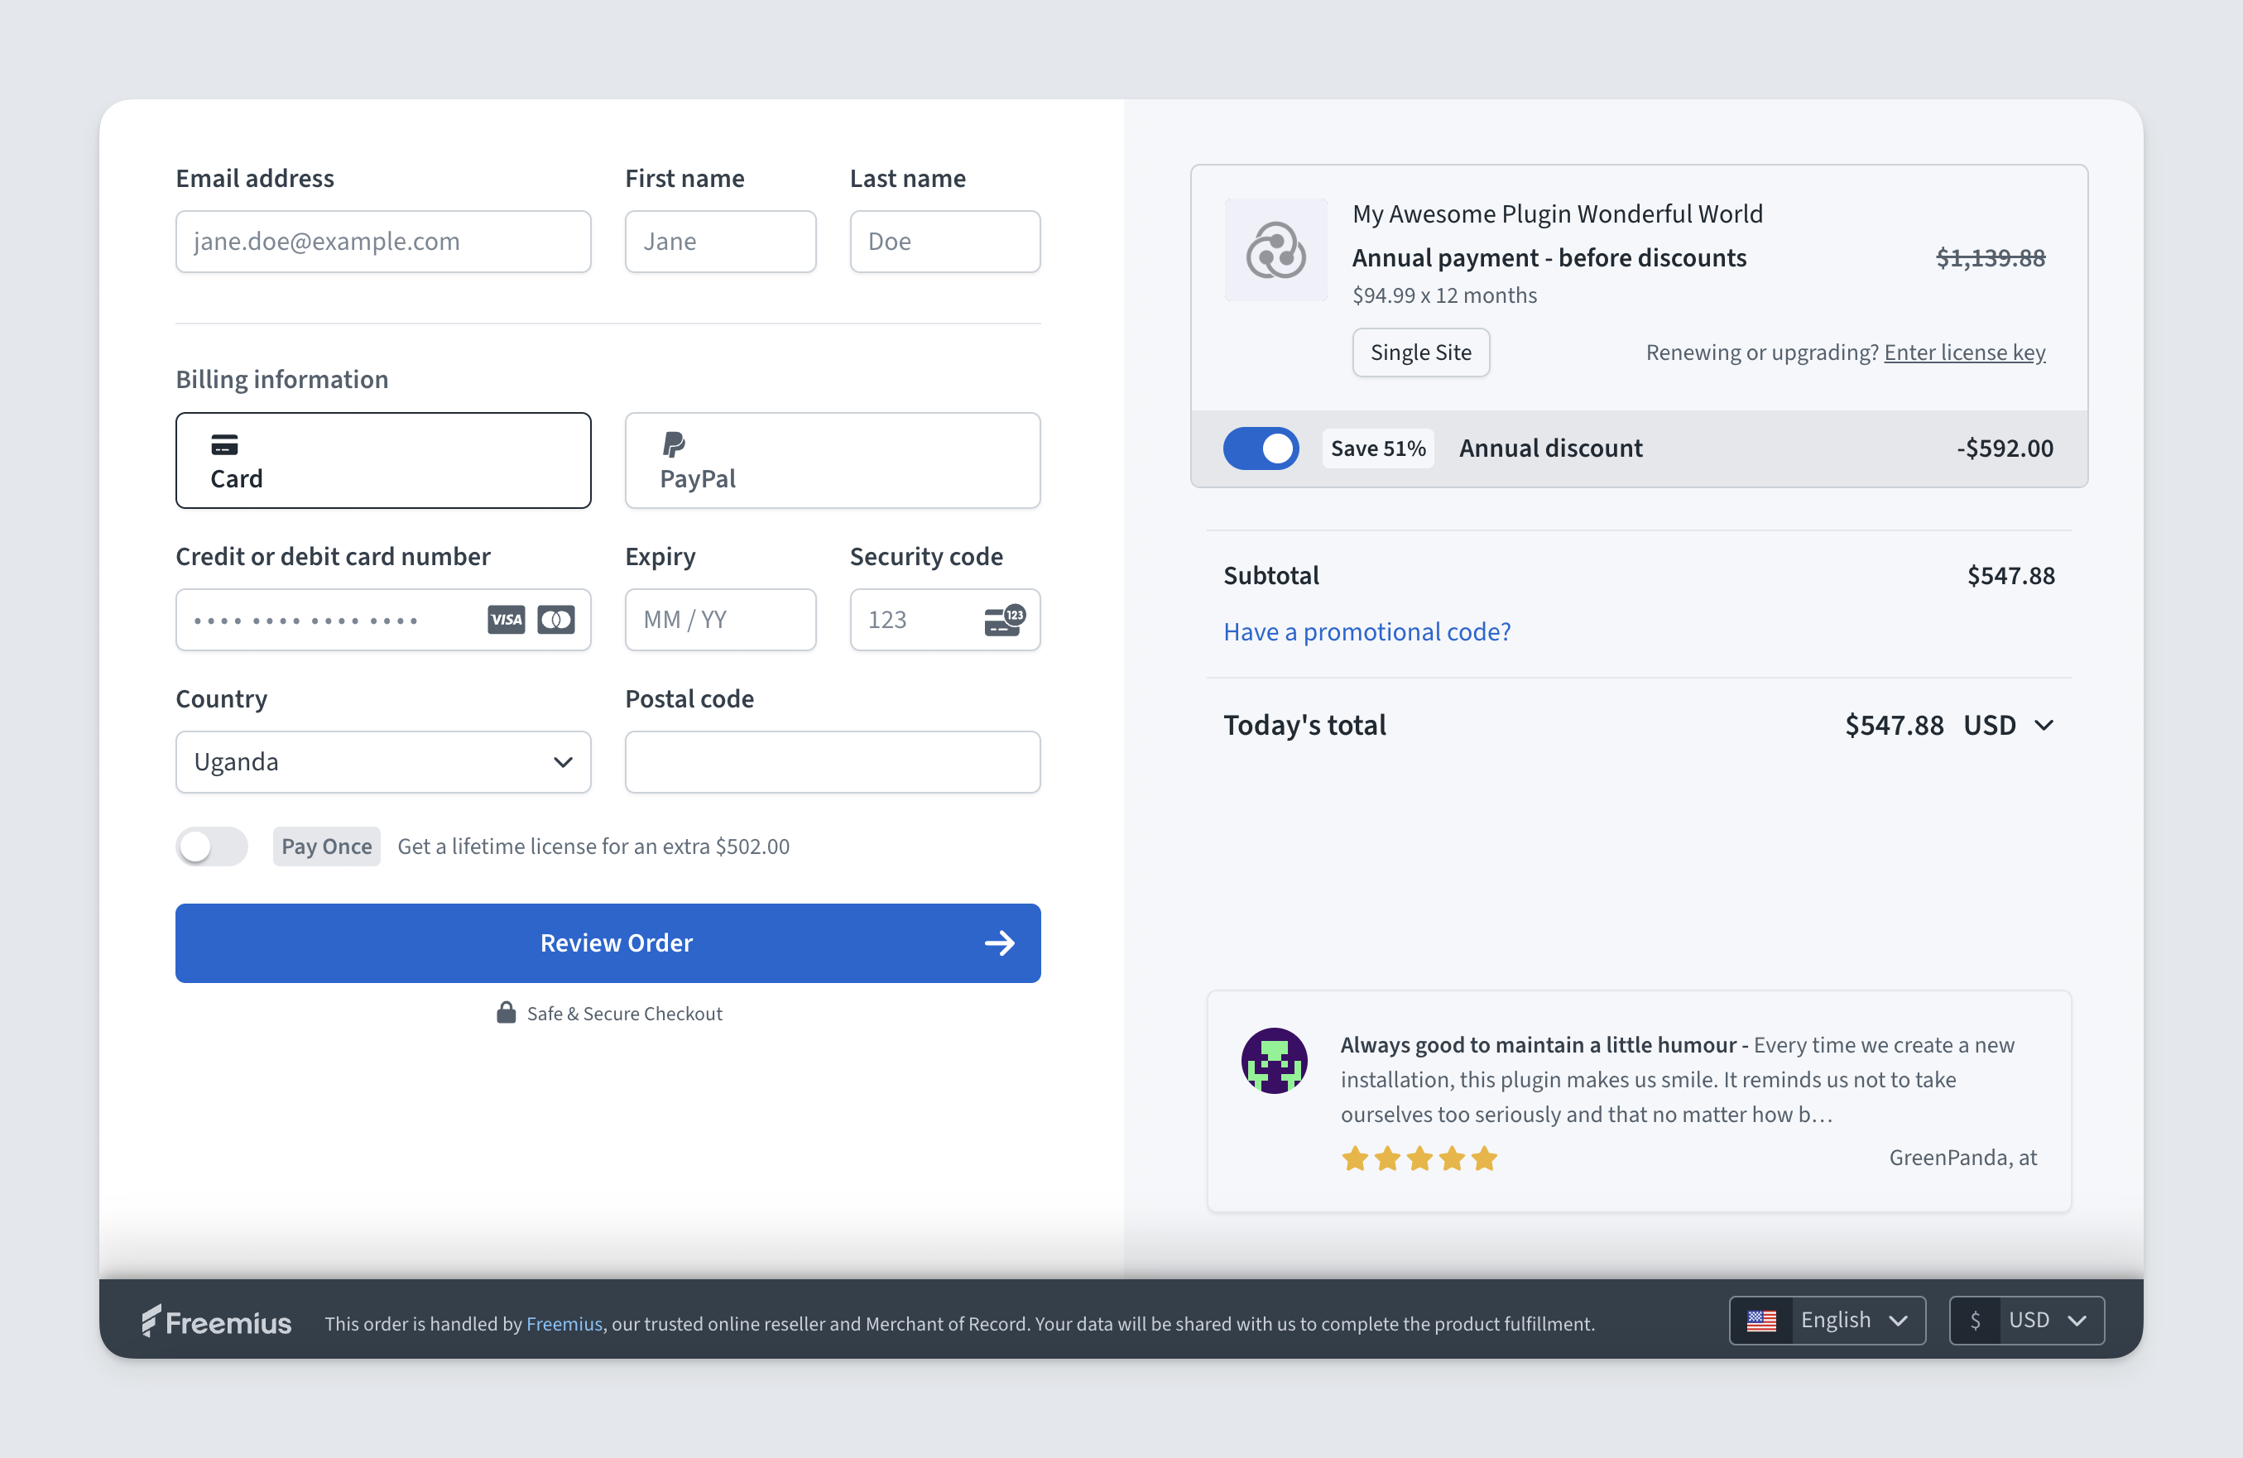Click the Mastercard icon in card field
Viewport: 2243px width, 1458px height.
[x=556, y=619]
